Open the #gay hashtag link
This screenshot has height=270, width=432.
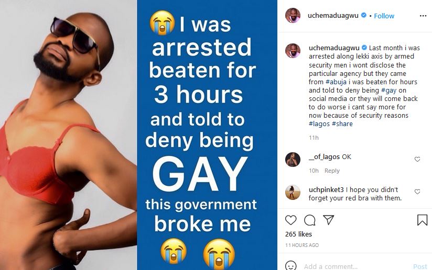click(x=388, y=91)
